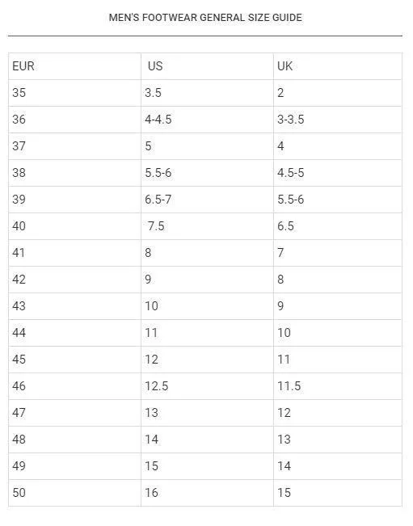Click the EUR 35 cell

coord(75,93)
